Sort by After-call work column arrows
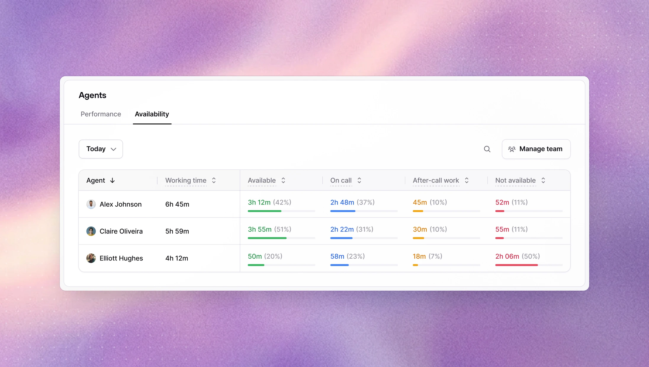Viewport: 649px width, 367px height. (x=467, y=181)
